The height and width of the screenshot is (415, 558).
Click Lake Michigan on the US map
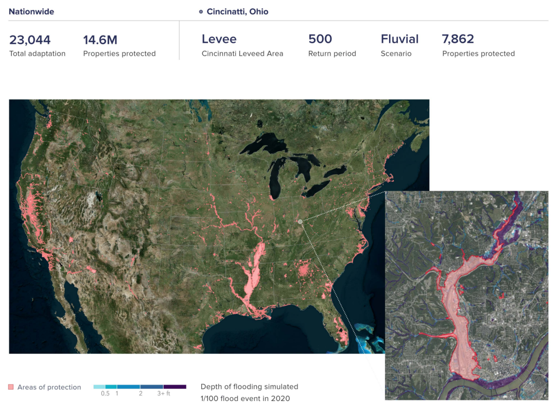click(x=276, y=175)
